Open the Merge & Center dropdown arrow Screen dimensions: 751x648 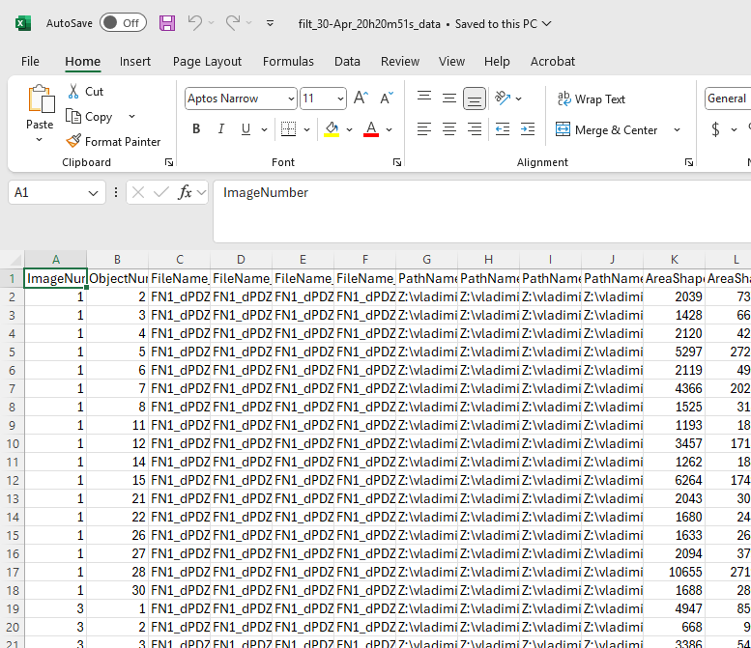point(677,129)
